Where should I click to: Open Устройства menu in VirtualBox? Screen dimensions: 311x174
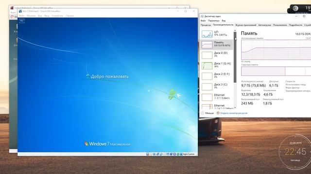(x=57, y=16)
